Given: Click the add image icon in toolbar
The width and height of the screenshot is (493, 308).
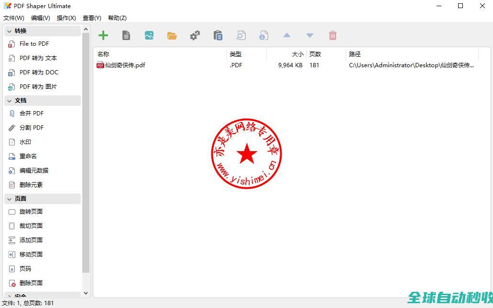Looking at the screenshot, I should point(149,35).
